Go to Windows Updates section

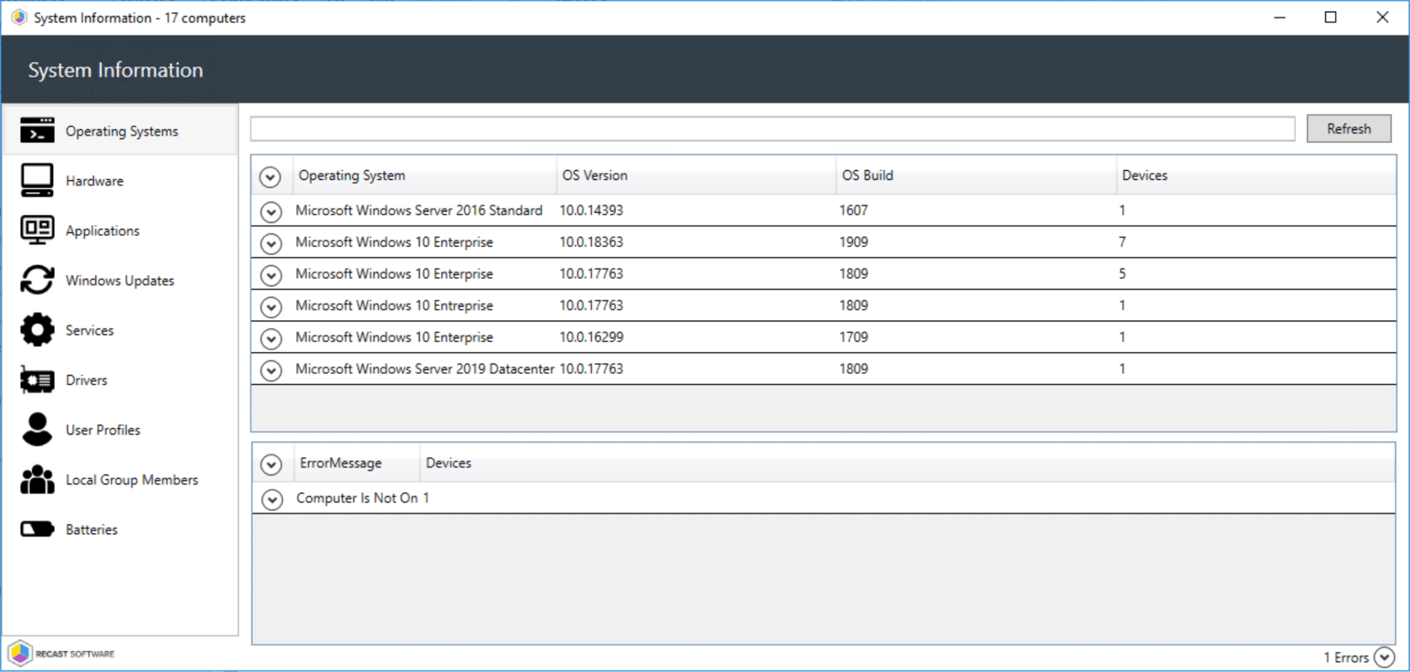(120, 280)
